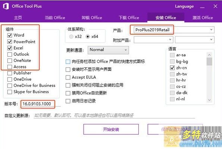
Task: Check the hr-hr language
Action: pos(172,80)
